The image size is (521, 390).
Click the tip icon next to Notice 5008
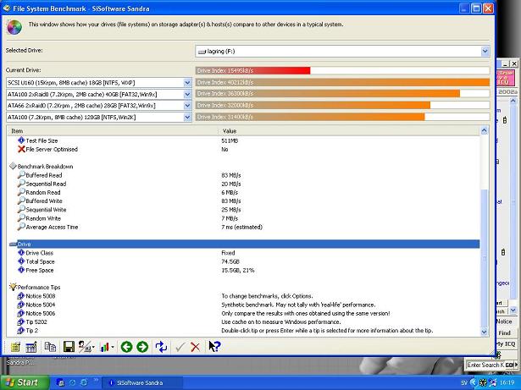[21, 295]
